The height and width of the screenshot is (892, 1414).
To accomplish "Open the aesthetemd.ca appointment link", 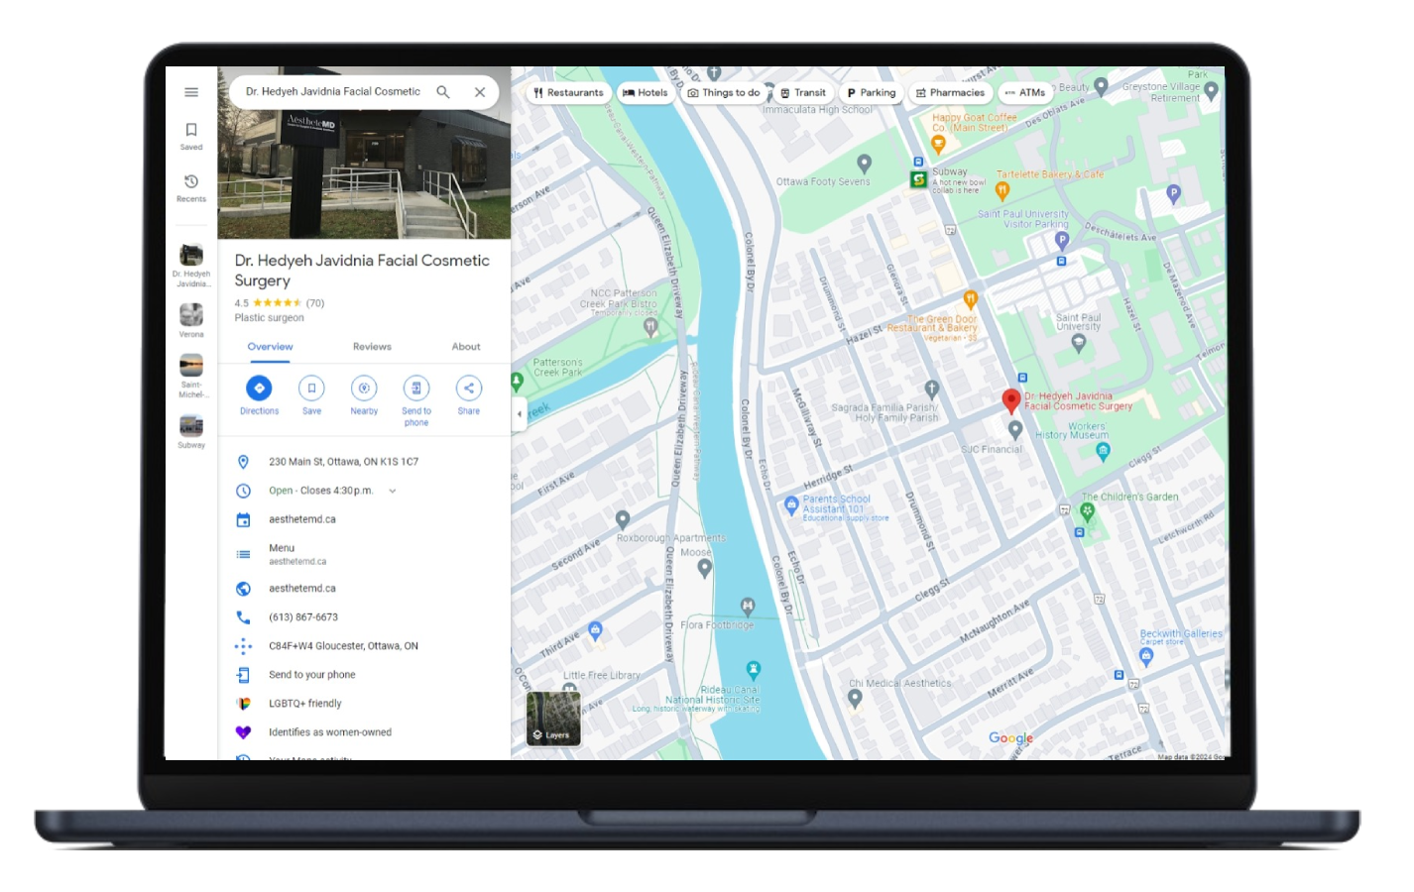I will click(302, 519).
